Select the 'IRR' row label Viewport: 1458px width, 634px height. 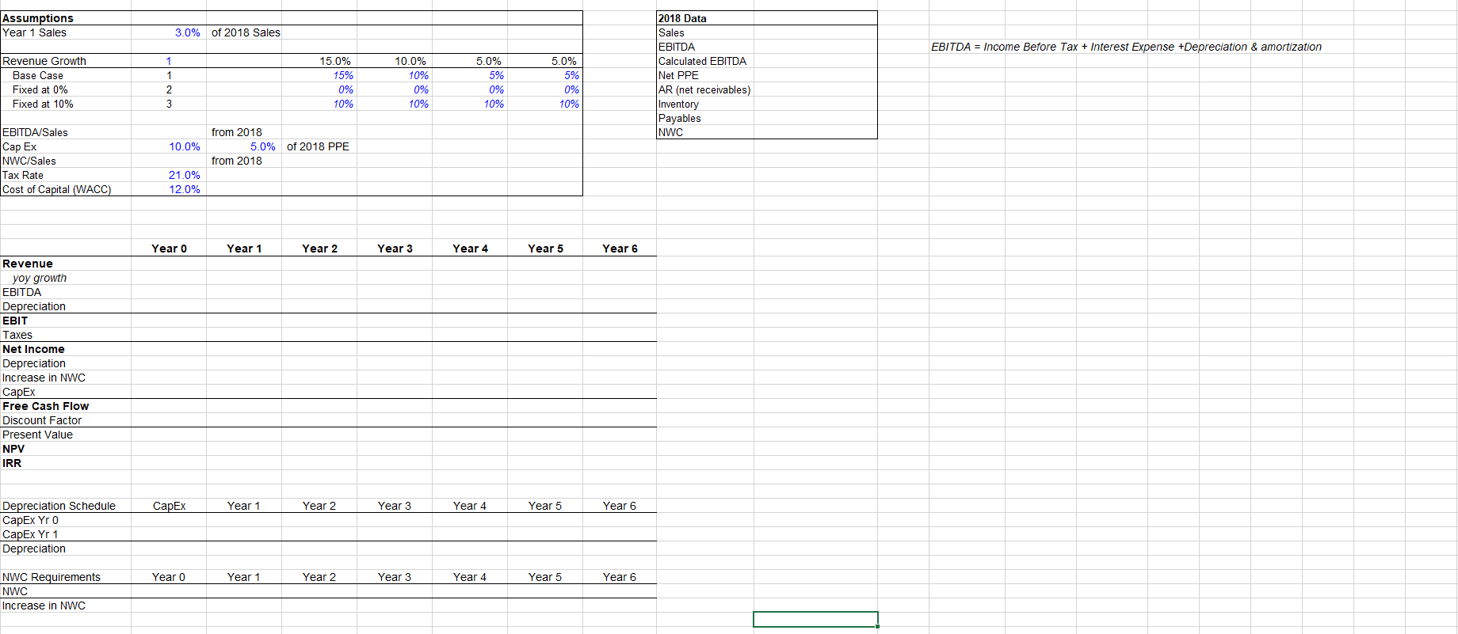[x=12, y=463]
